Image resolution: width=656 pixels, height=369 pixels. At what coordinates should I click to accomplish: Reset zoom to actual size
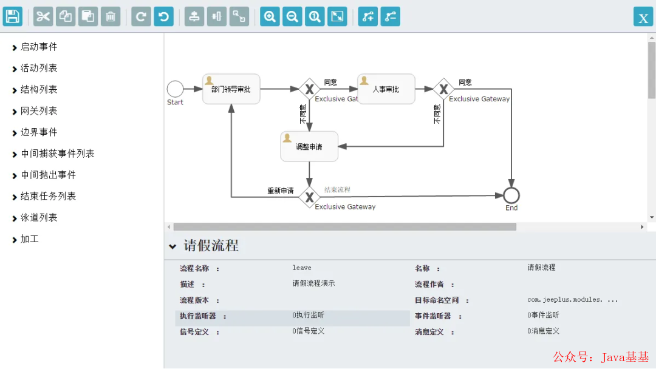pos(315,17)
